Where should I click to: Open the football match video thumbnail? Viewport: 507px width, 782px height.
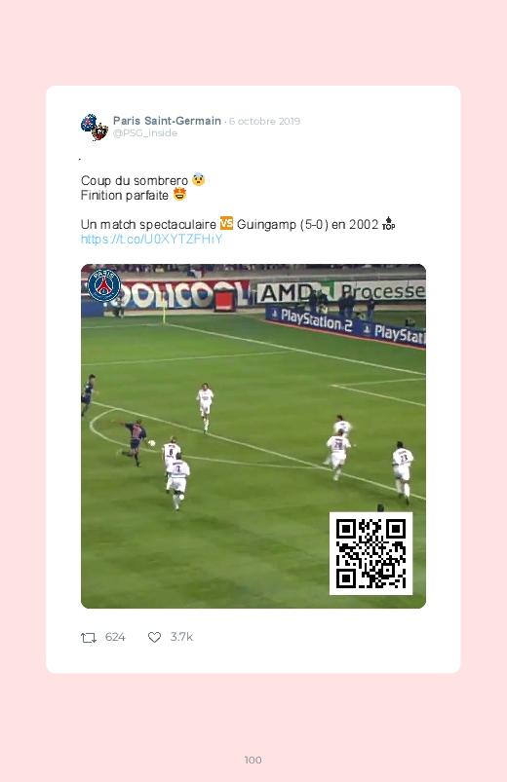click(x=253, y=436)
